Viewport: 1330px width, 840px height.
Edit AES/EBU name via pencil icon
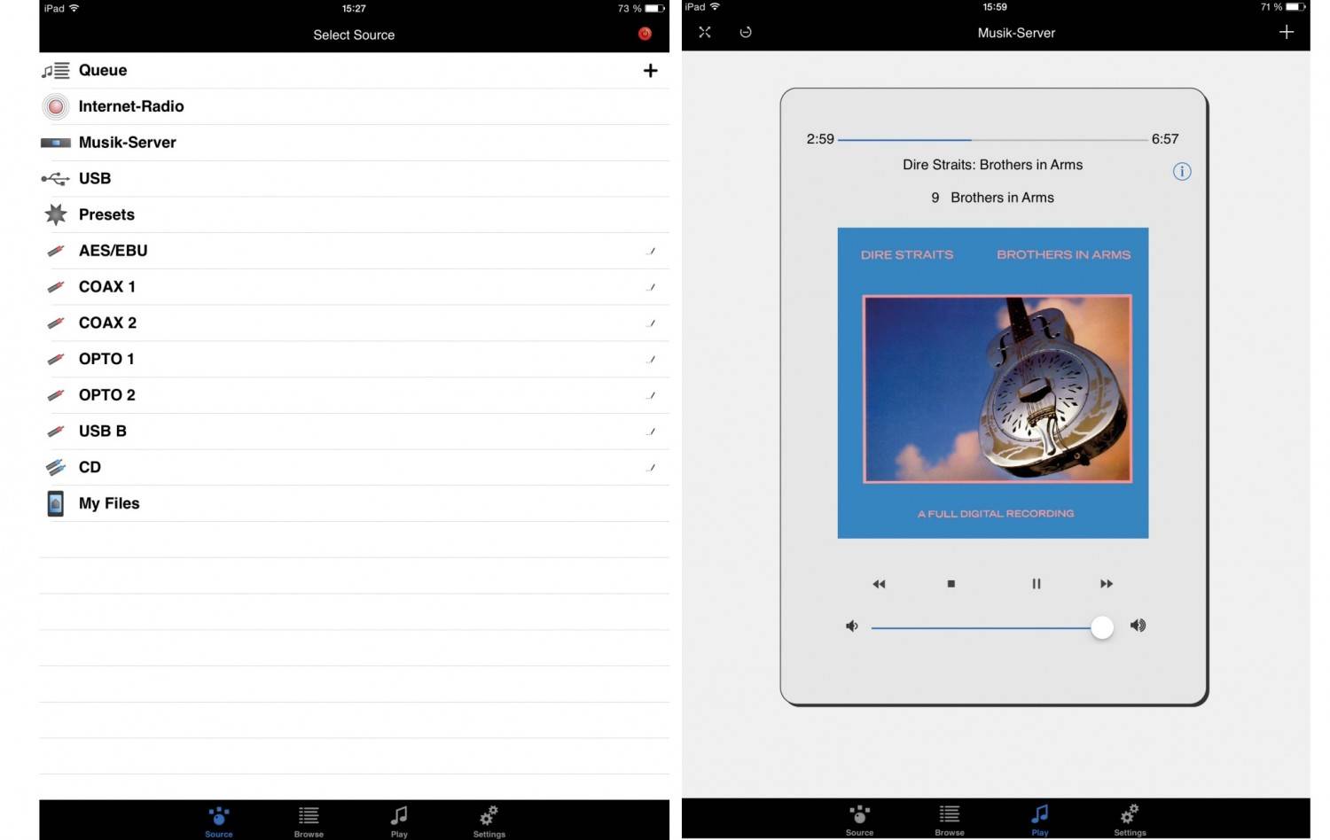click(652, 251)
